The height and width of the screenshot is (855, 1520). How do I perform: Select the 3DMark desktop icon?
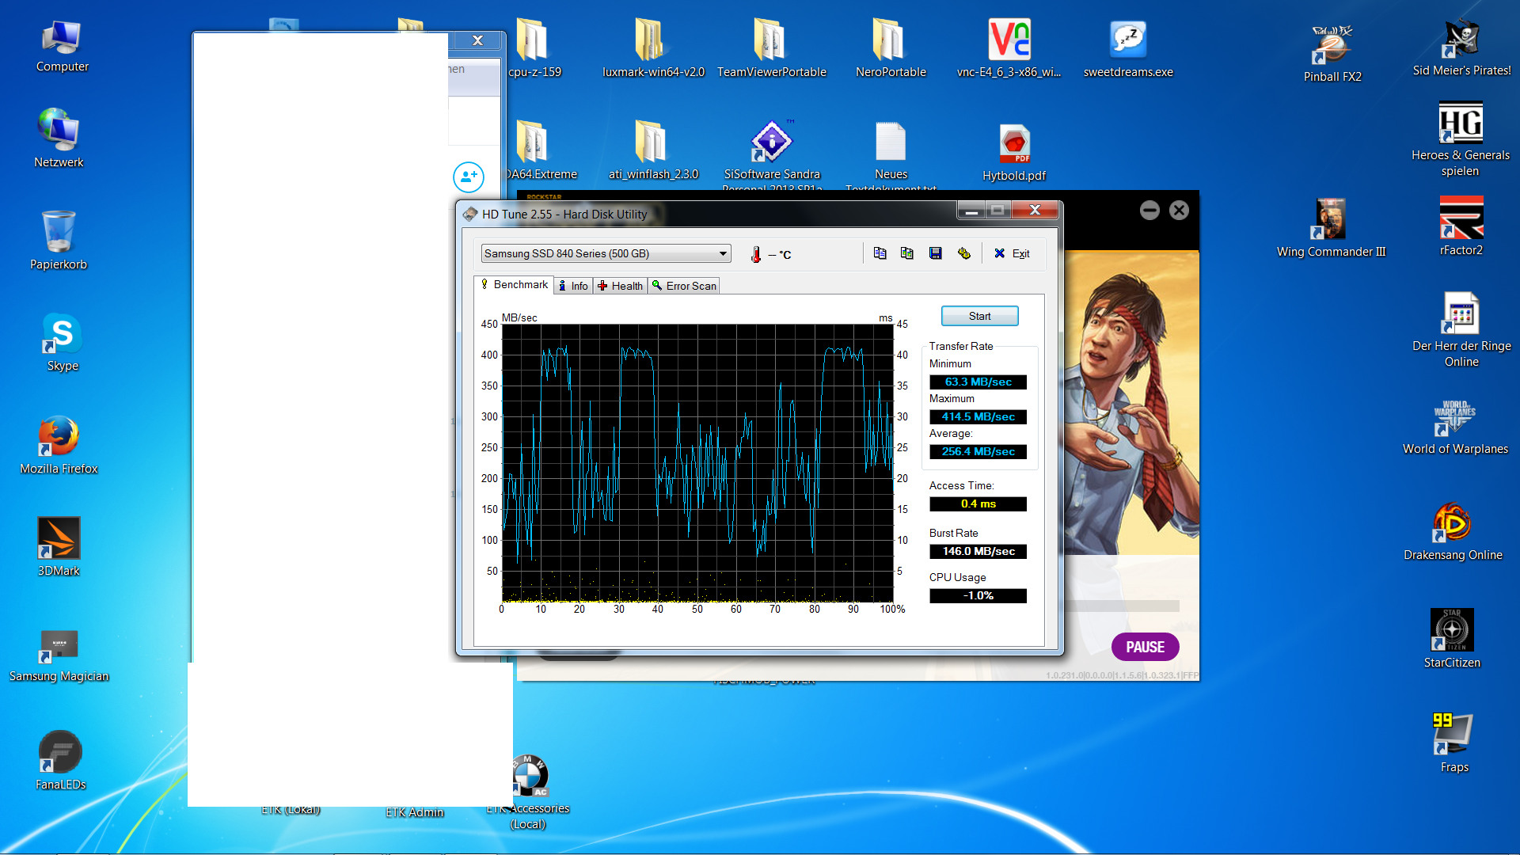click(x=59, y=538)
